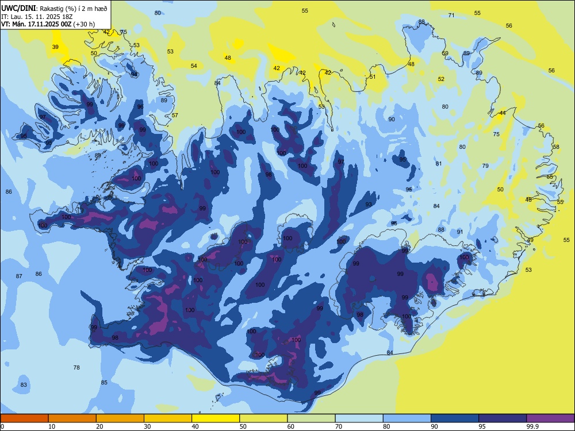Click the '44' value on the yellow patch

coord(503,113)
